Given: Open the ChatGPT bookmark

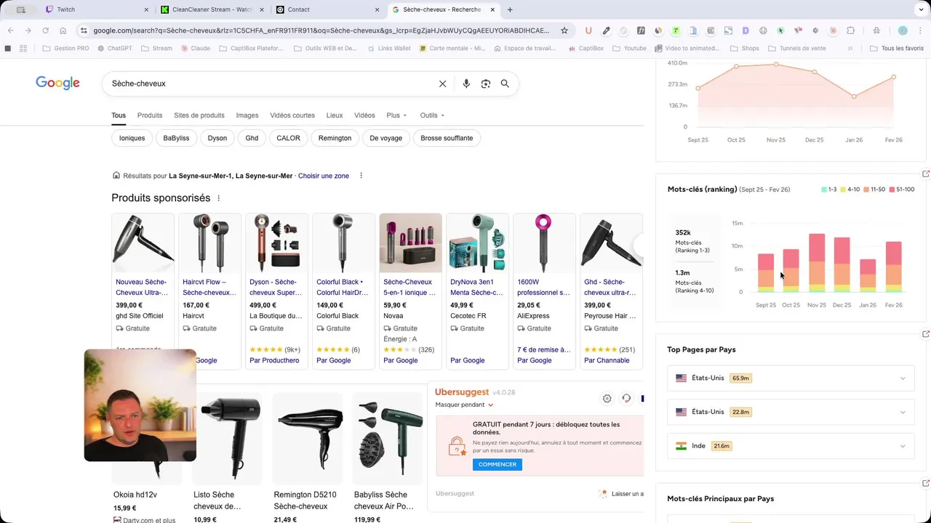Looking at the screenshot, I should pyautogui.click(x=113, y=49).
